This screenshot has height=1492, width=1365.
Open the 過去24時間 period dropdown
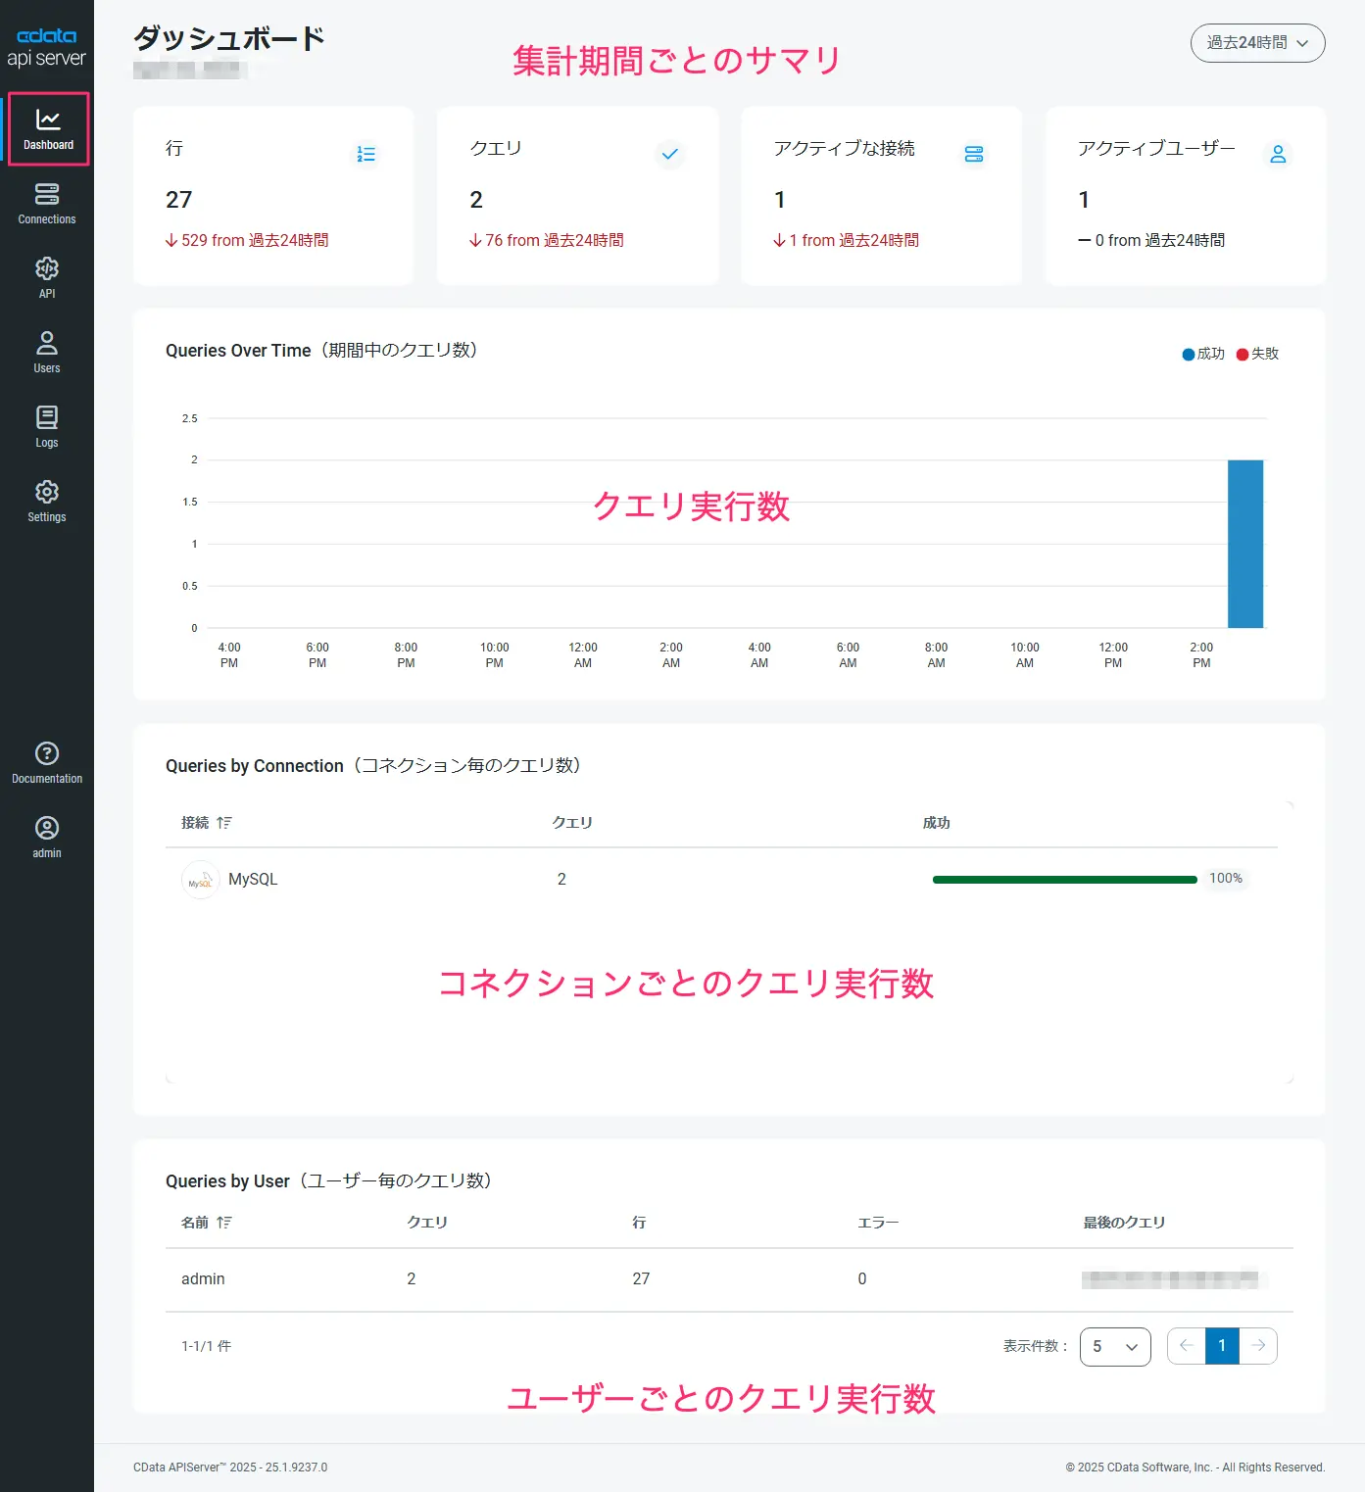coord(1257,43)
